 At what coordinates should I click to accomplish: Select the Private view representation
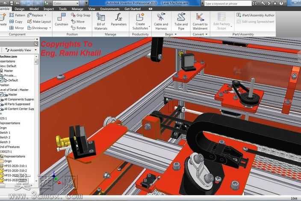[9, 75]
